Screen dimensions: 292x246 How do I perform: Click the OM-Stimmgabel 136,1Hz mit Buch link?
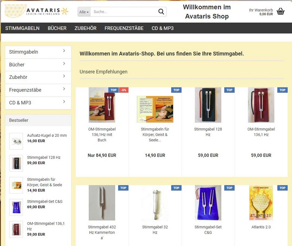click(x=102, y=134)
